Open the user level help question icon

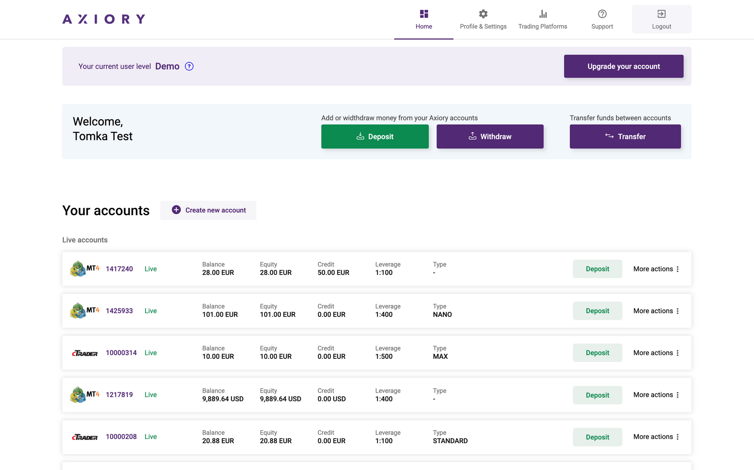point(189,66)
